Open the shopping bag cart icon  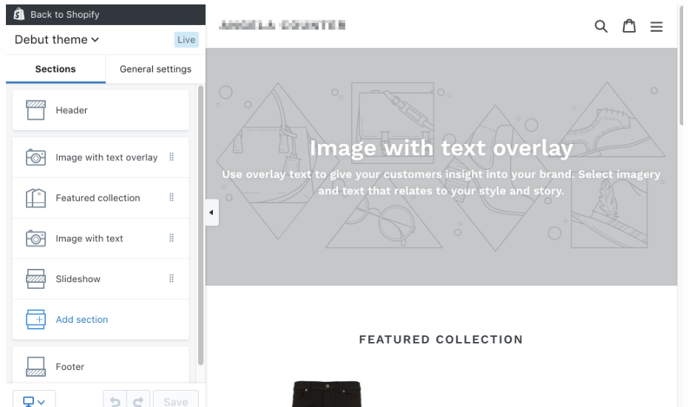point(629,26)
